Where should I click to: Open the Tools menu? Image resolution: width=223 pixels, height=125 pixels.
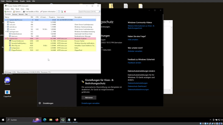[x=17, y=9]
